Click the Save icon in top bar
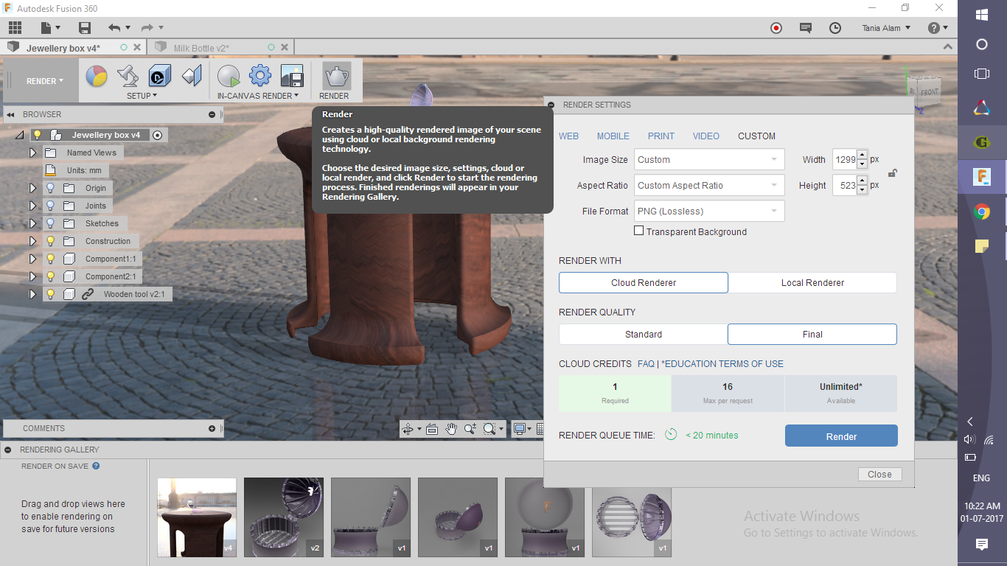 tap(85, 28)
